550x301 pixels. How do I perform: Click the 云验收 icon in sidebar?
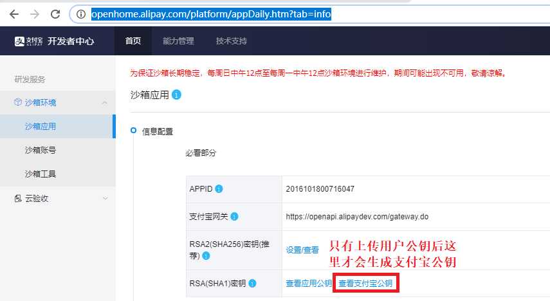(x=18, y=199)
